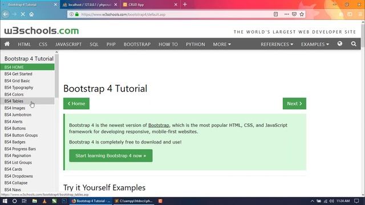Click the green Home button
This screenshot has width=365, height=205.
coord(76,104)
